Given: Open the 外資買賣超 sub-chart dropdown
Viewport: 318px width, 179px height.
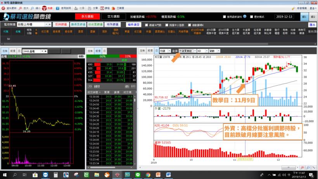Looking at the screenshot, I should (195, 51).
